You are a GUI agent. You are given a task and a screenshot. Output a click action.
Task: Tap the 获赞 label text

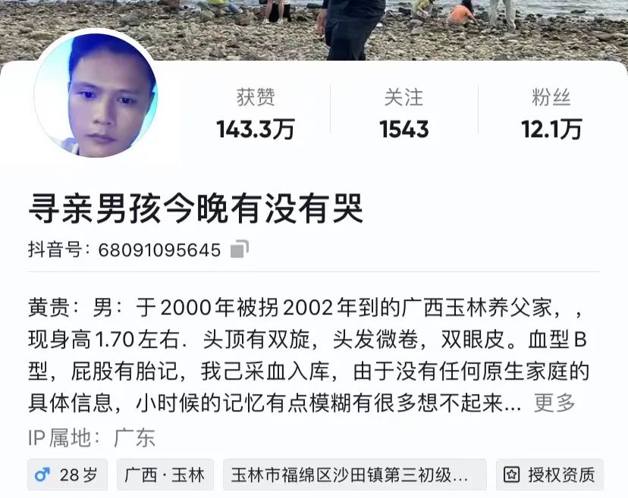(256, 97)
